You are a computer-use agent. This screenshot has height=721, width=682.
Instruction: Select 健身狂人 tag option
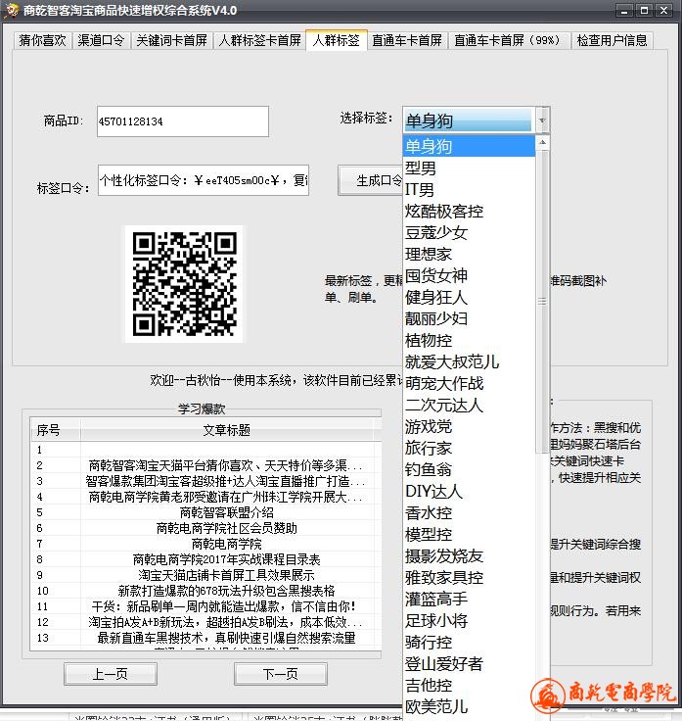pos(469,297)
